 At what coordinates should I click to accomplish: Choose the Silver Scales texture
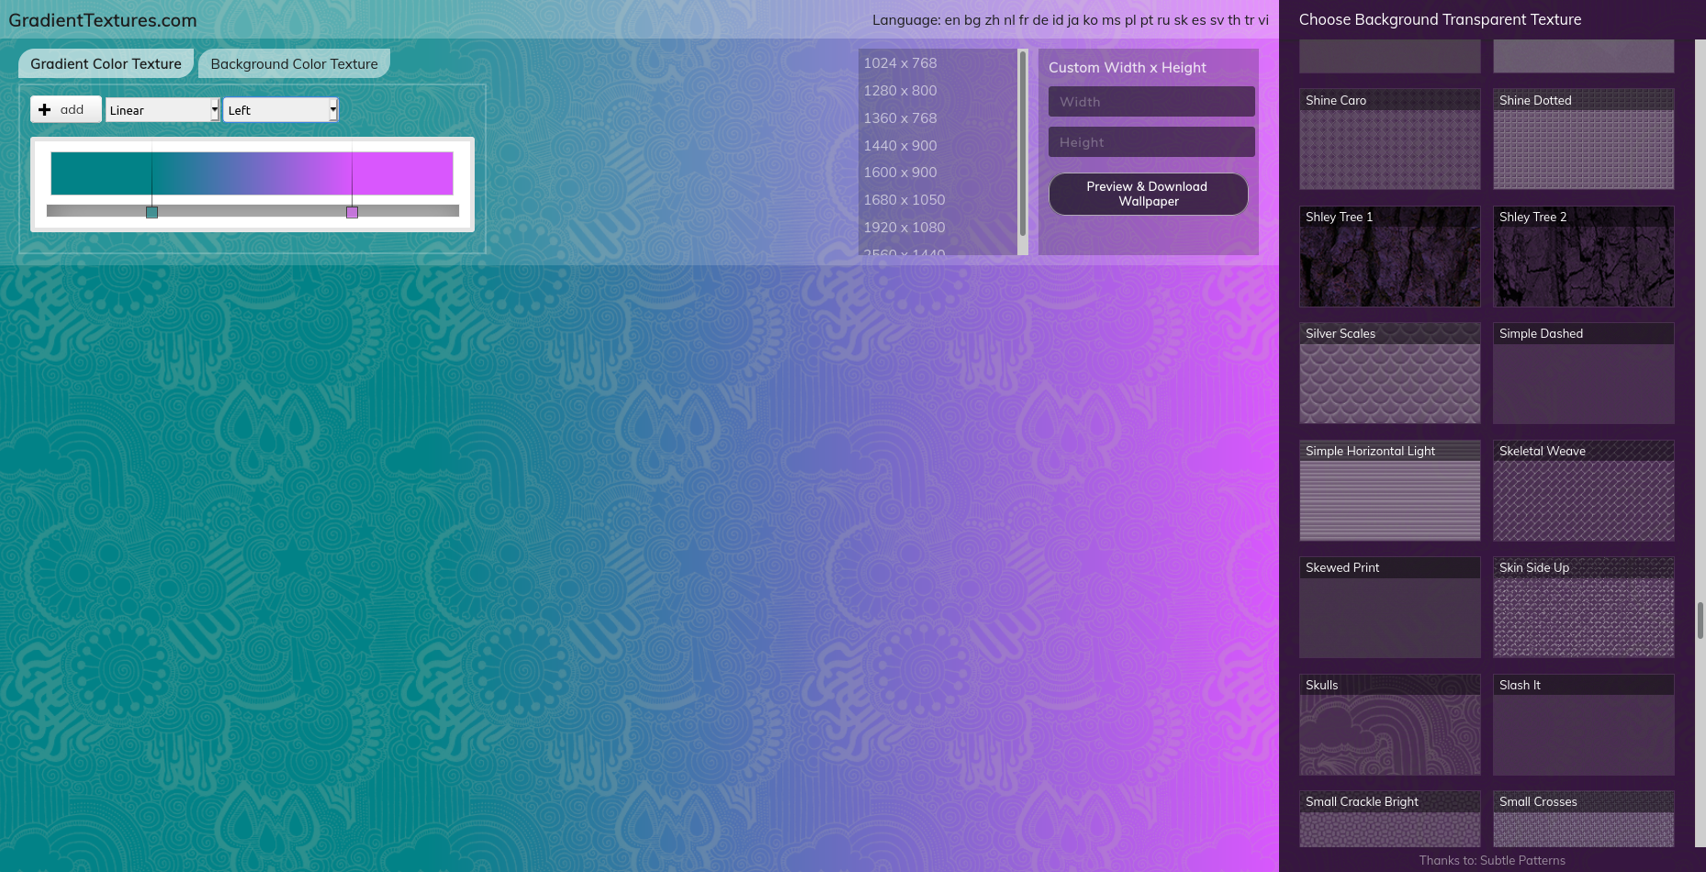pos(1389,374)
